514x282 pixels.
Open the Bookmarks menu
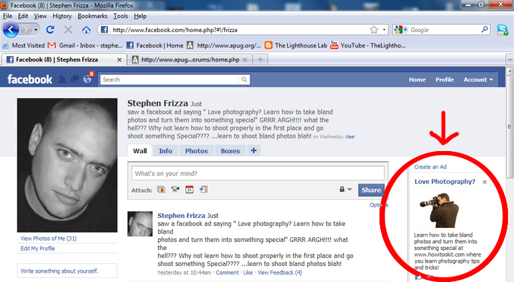tap(92, 16)
